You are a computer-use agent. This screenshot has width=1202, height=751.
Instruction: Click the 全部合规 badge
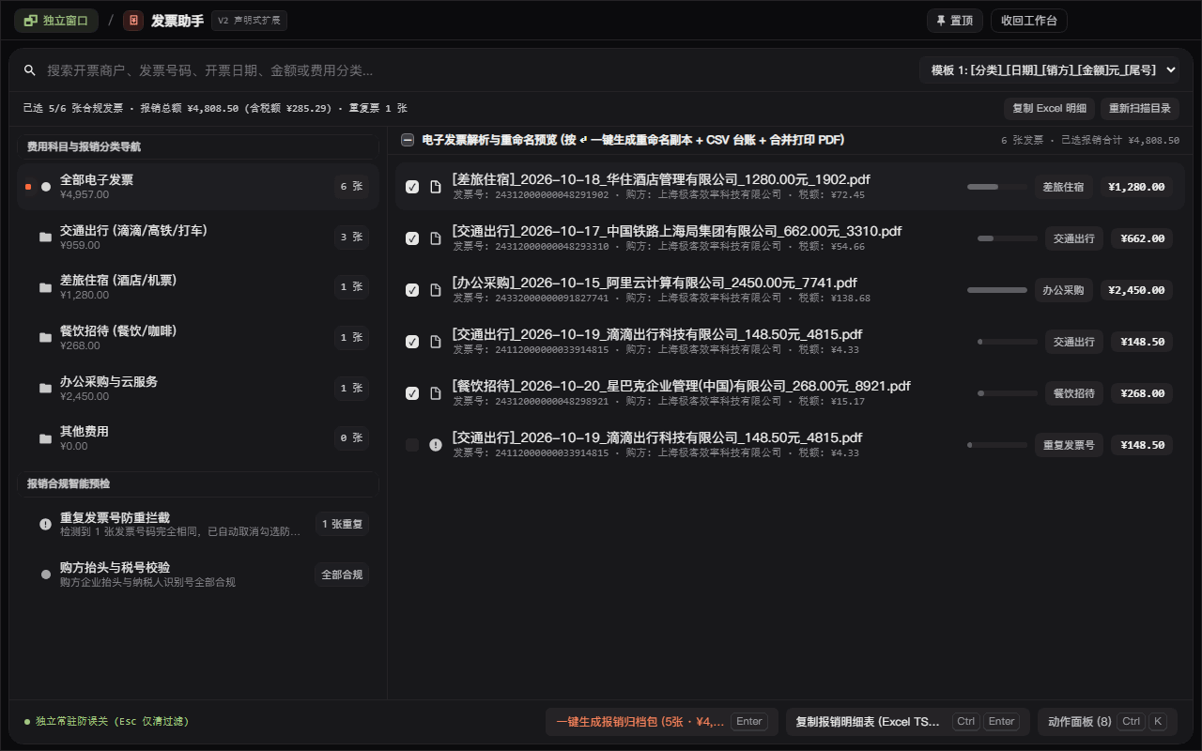click(342, 574)
